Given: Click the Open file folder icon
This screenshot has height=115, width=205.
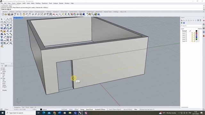Looking at the screenshot, I should click(x=6, y=14).
